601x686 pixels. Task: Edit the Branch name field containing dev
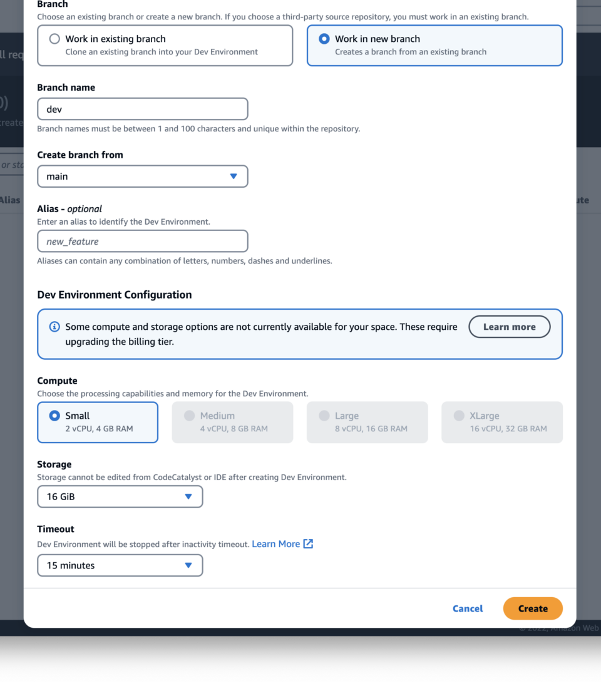click(x=142, y=108)
